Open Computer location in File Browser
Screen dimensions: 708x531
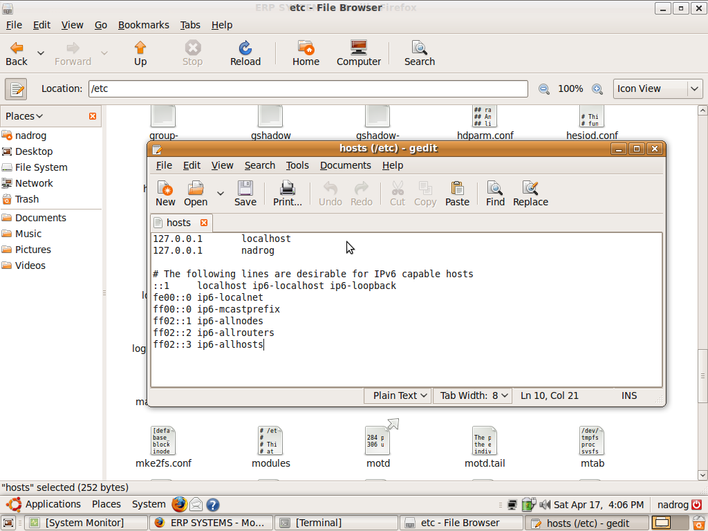pyautogui.click(x=359, y=54)
